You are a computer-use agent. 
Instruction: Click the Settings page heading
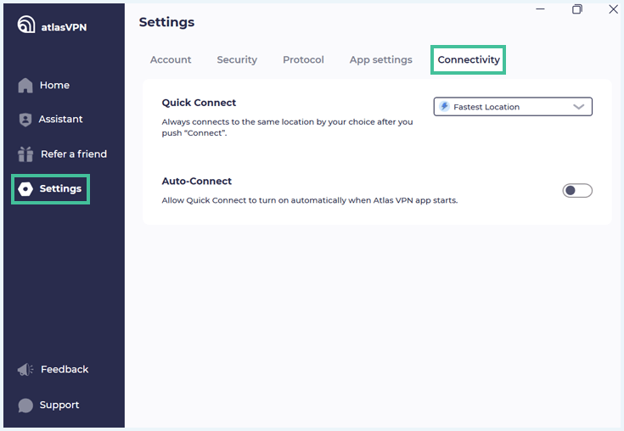point(166,22)
